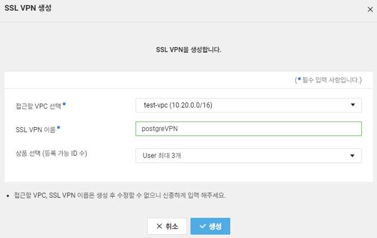Image resolution: width=377 pixels, height=238 pixels.
Task: Open the 접근할 VPC 선택 dropdown
Action: pos(249,105)
